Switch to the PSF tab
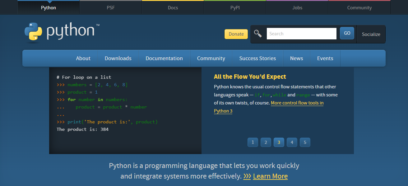Screen dimensions: 408x186 click(111, 7)
